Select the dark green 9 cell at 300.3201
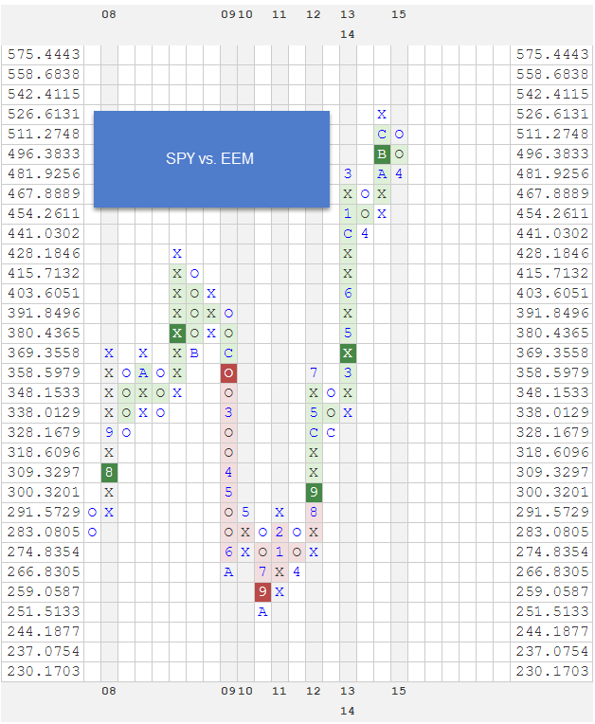The height and width of the screenshot is (724, 595). click(x=314, y=492)
